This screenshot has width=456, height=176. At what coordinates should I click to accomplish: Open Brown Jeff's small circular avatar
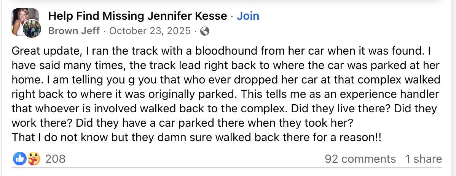coord(32,28)
